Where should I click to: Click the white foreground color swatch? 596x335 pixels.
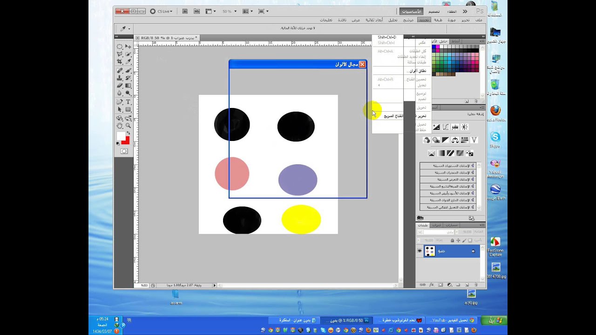[x=121, y=135]
